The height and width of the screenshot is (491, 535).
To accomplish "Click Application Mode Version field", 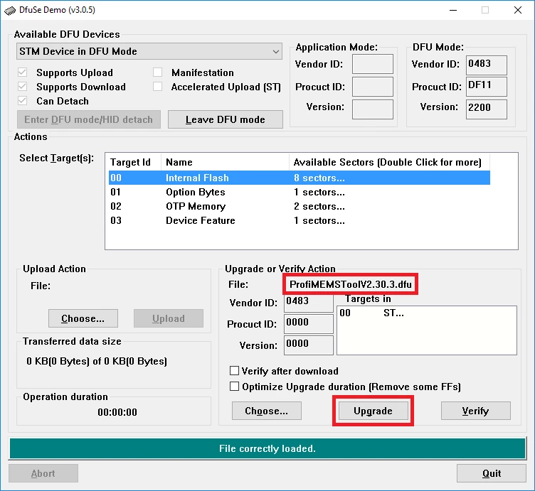I will [x=373, y=109].
